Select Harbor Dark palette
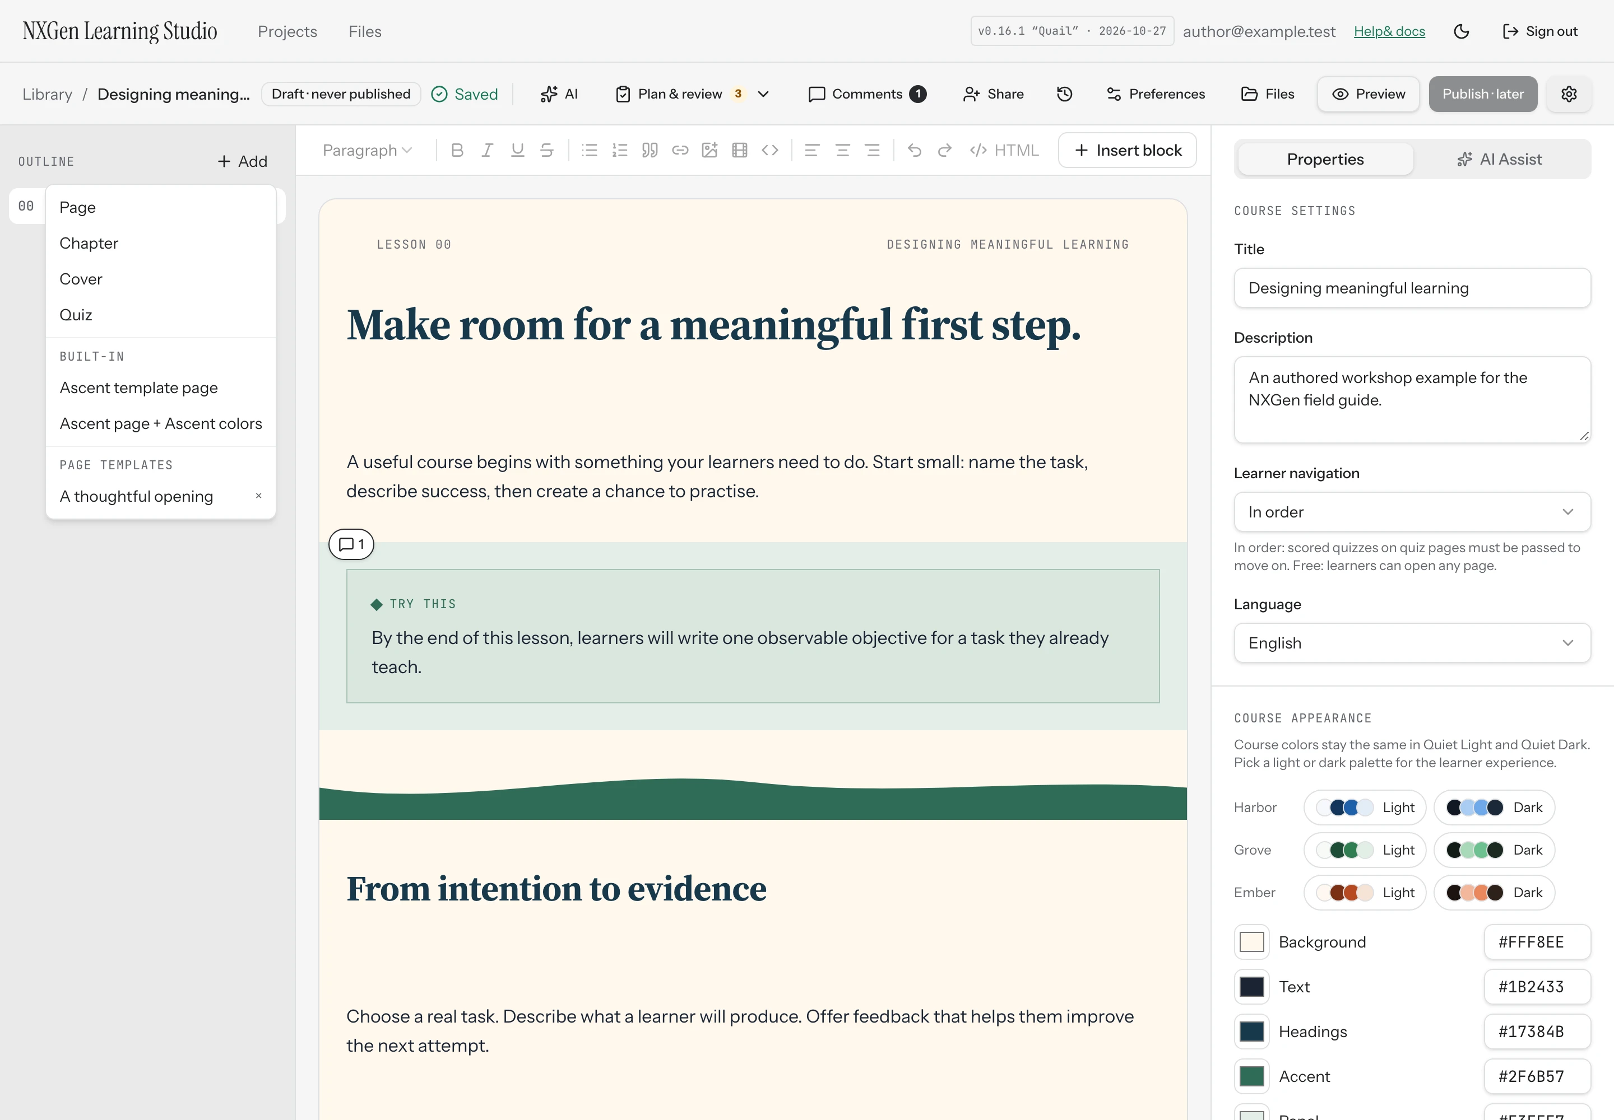Image resolution: width=1614 pixels, height=1120 pixels. 1494,807
